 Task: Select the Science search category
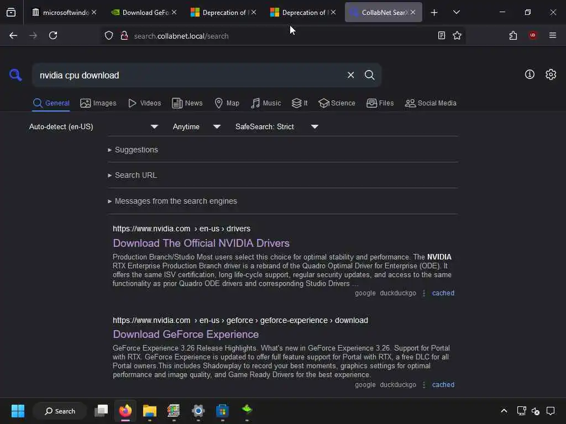pyautogui.click(x=337, y=103)
